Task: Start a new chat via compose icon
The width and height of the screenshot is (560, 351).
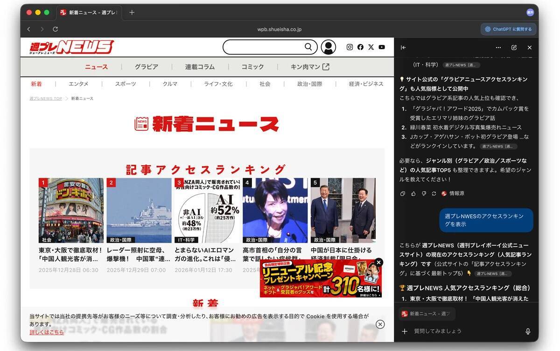Action: 514,47
